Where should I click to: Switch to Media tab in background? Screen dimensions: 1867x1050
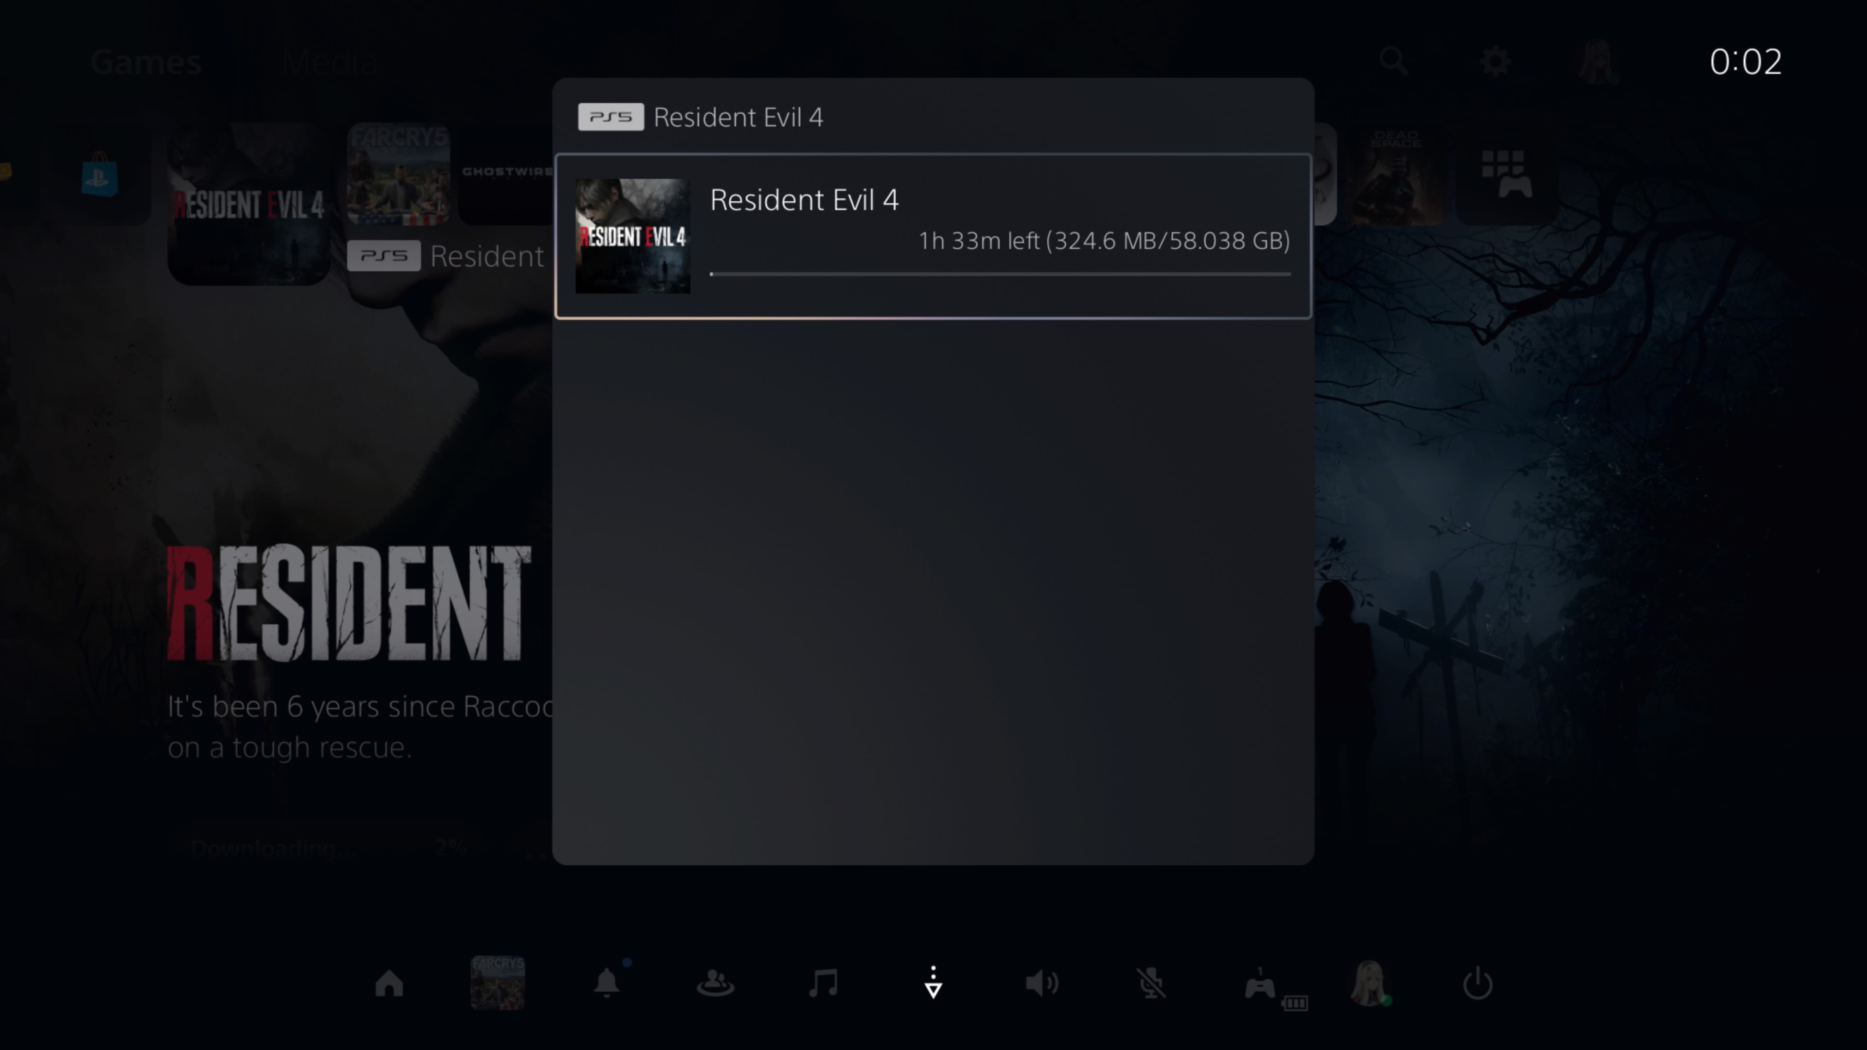pos(330,62)
